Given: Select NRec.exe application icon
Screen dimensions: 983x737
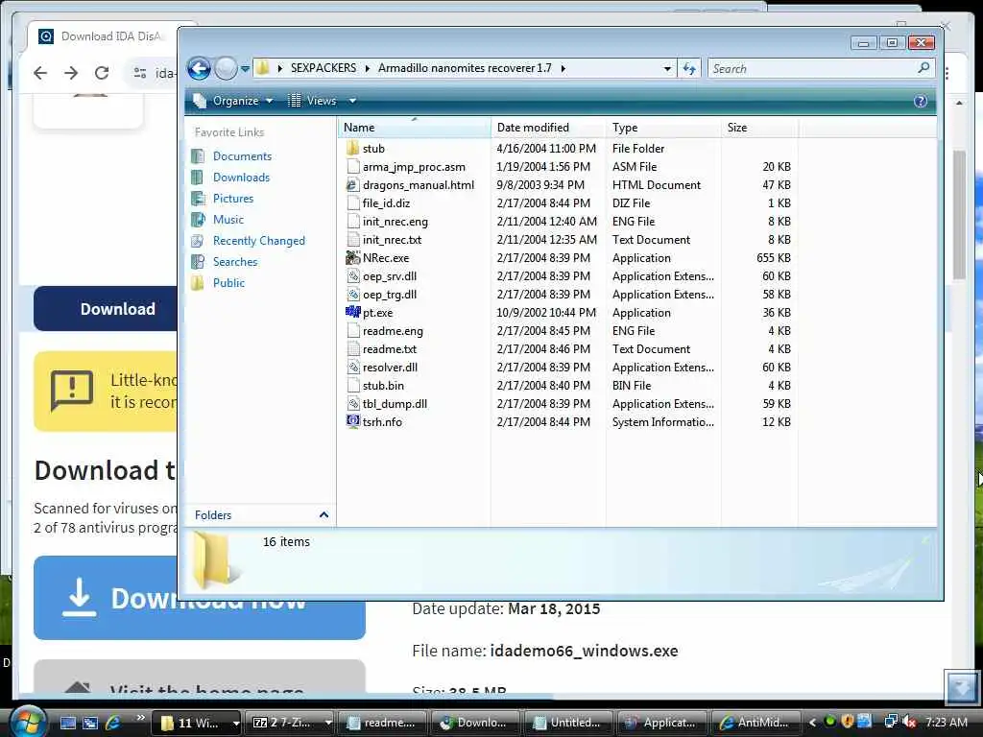Looking at the screenshot, I should [352, 257].
